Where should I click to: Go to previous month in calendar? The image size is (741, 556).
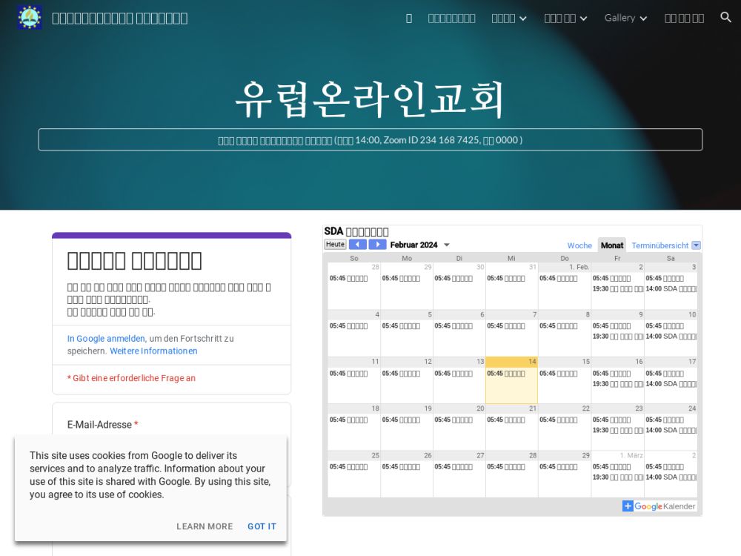click(x=358, y=245)
